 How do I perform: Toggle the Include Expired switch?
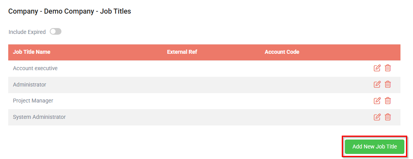(x=56, y=32)
